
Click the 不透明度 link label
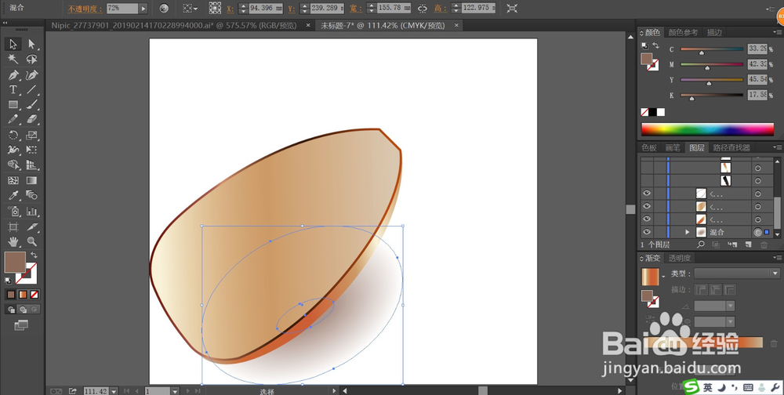coord(85,9)
